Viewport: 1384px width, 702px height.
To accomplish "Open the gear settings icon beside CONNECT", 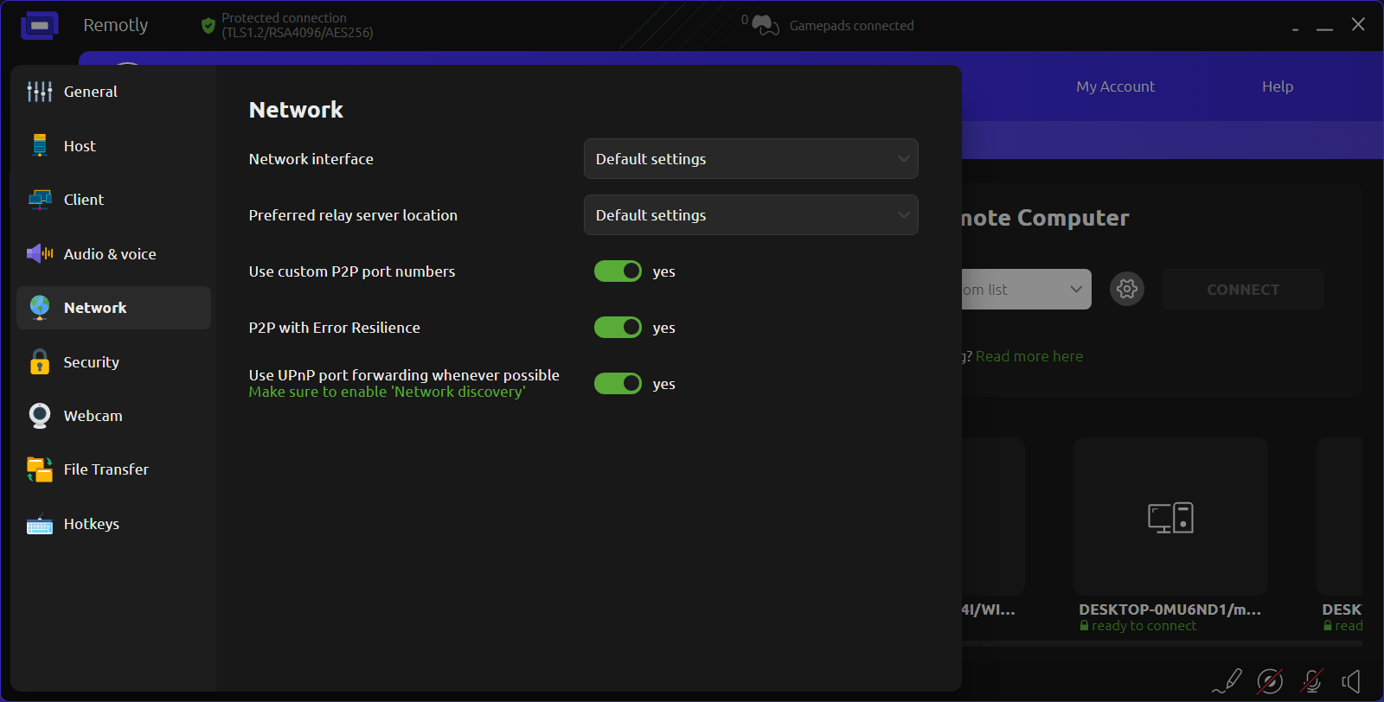I will [x=1127, y=289].
